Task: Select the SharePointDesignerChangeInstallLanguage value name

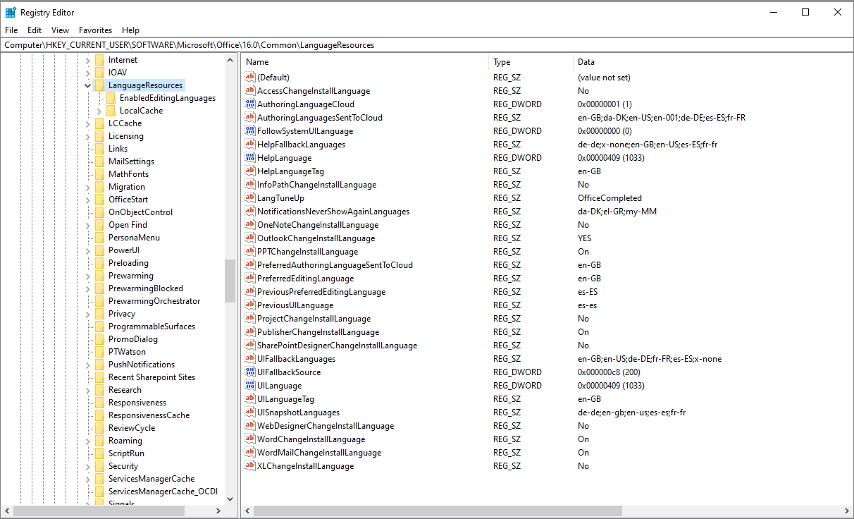Action: [x=337, y=345]
